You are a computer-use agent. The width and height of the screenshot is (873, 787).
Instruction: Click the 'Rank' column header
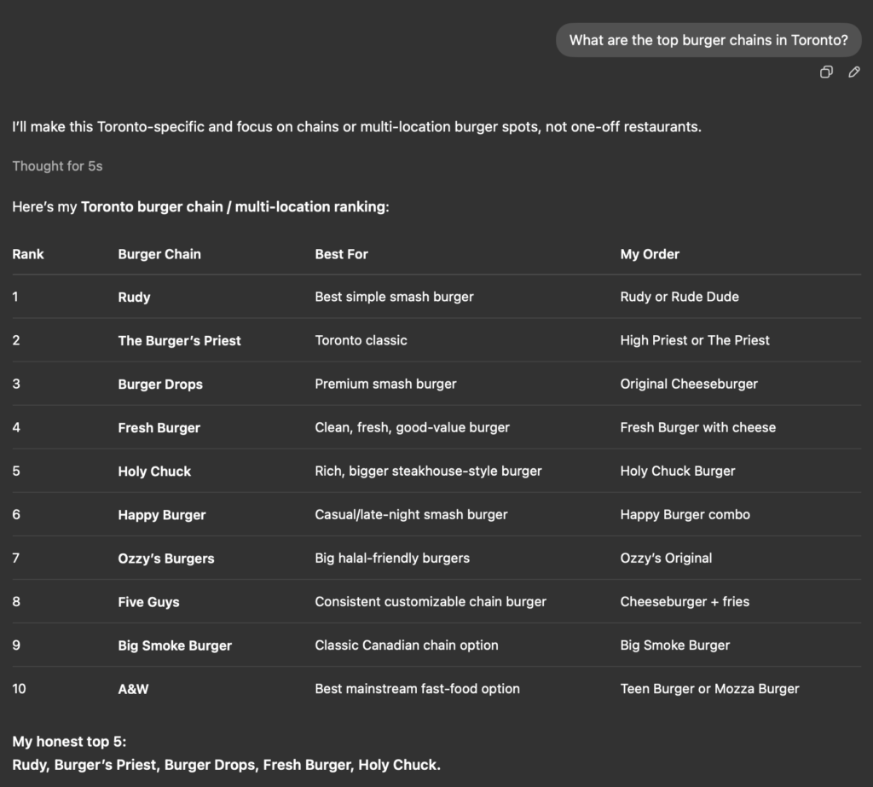click(x=28, y=254)
